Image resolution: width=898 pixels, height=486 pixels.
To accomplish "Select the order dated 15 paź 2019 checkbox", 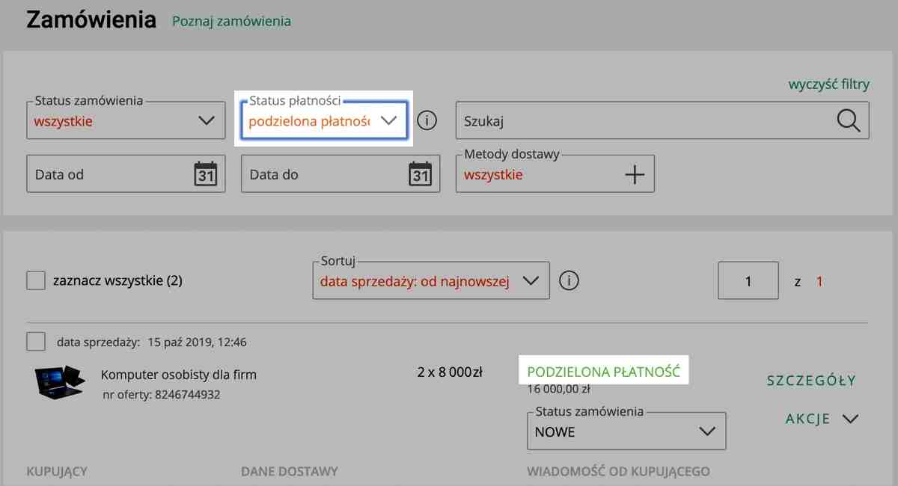I will tap(36, 342).
